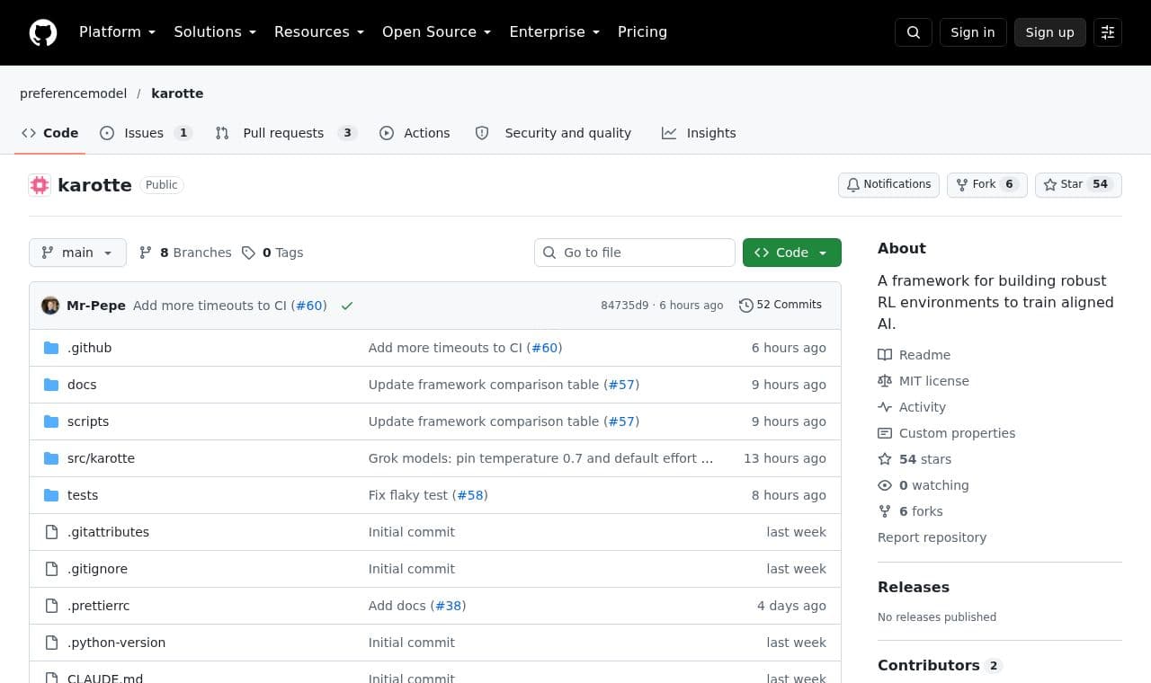Click the Mr-Pepe avatar image
Image resolution: width=1151 pixels, height=683 pixels.
(x=50, y=306)
